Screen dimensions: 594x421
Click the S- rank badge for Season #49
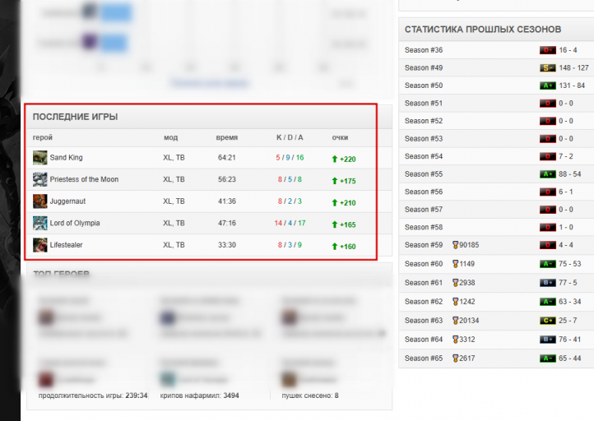tap(547, 67)
